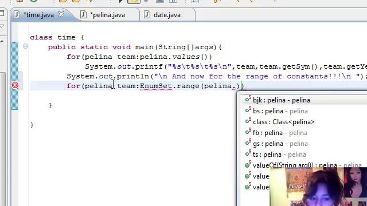Click the red error marker in the gutter
Screen dimensions: 367x206
tap(15, 85)
